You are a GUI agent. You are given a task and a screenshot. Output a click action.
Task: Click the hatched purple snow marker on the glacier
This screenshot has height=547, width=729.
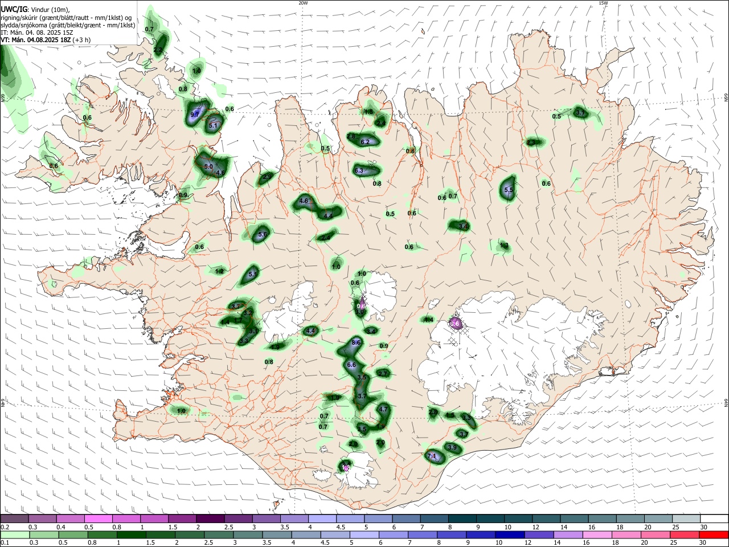tap(455, 324)
